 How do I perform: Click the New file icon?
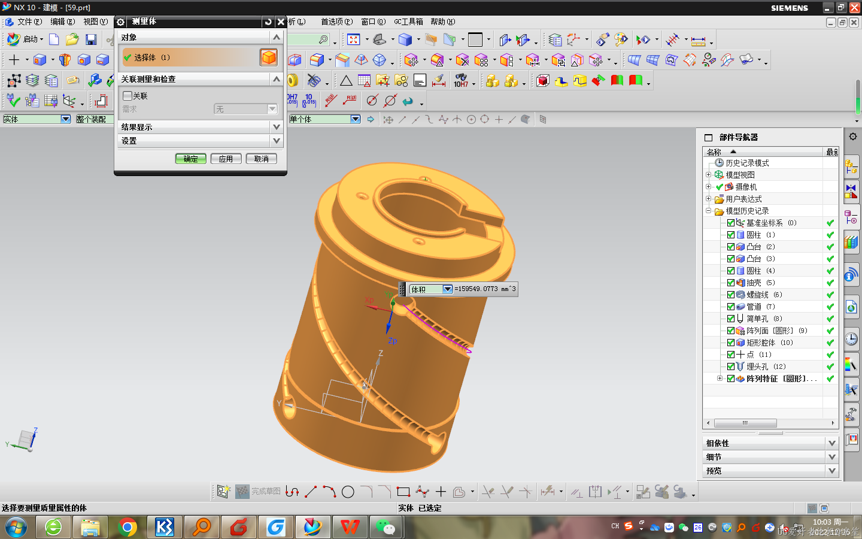[54, 40]
